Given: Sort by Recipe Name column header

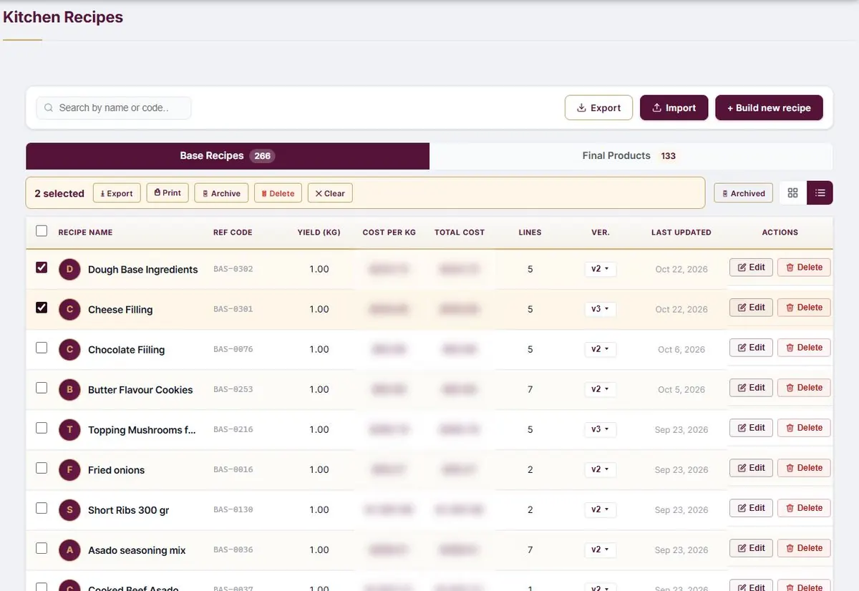Looking at the screenshot, I should [x=85, y=233].
